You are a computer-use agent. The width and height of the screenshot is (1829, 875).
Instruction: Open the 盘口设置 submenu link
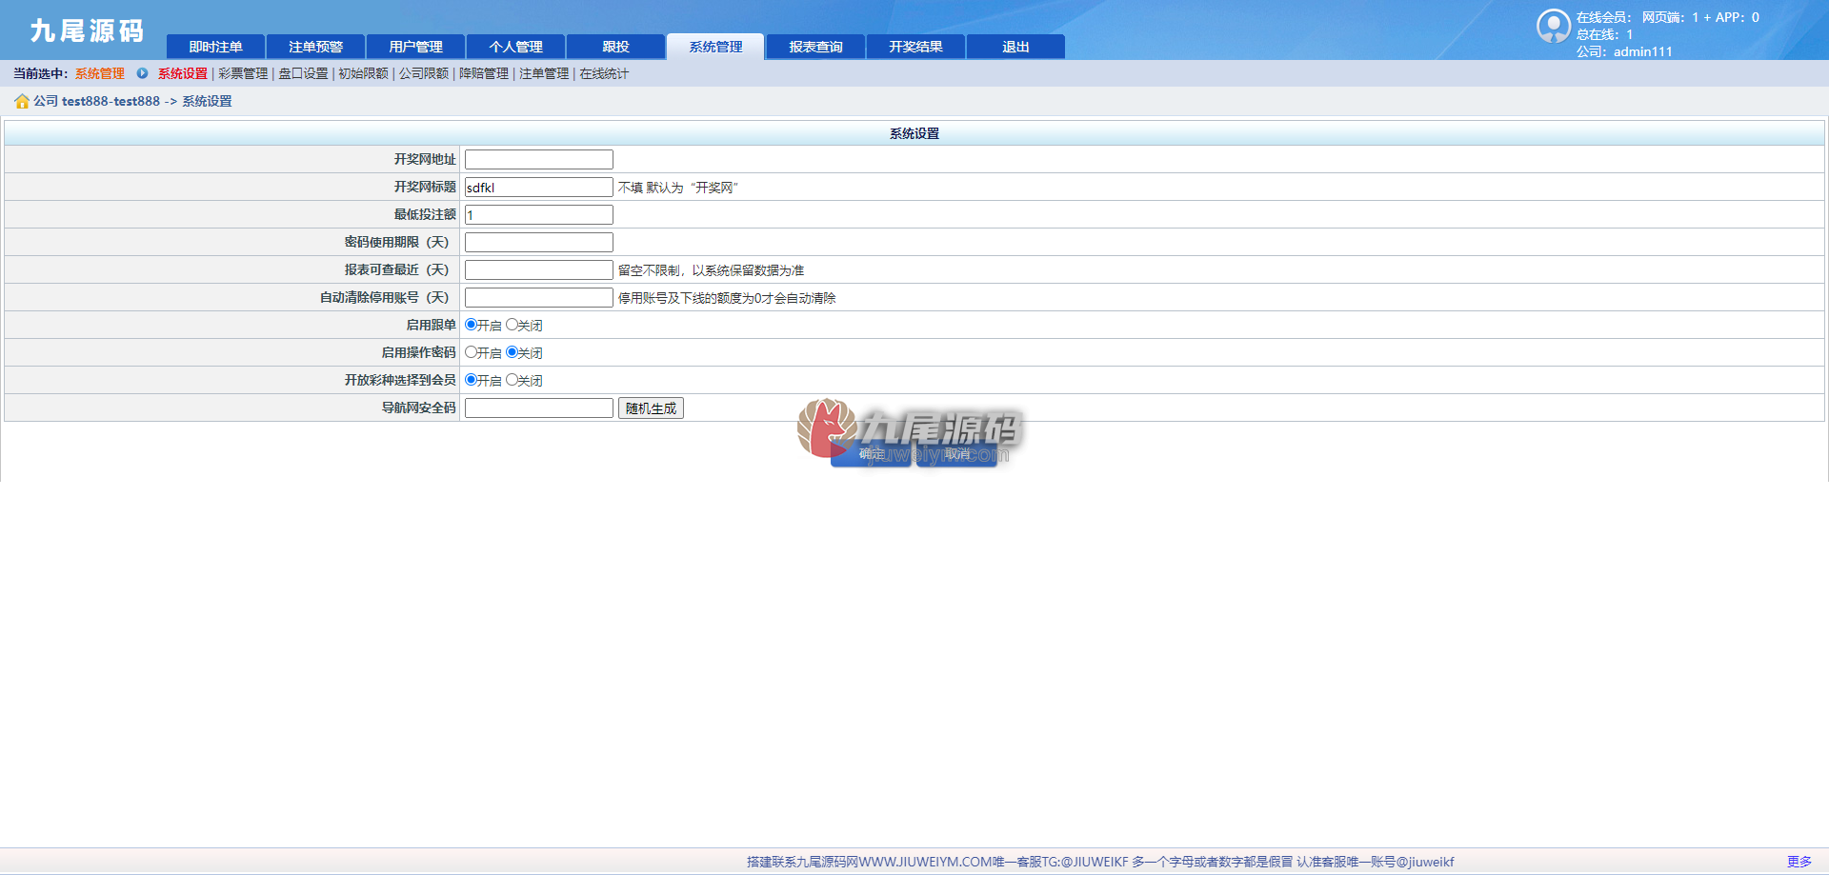tap(303, 73)
